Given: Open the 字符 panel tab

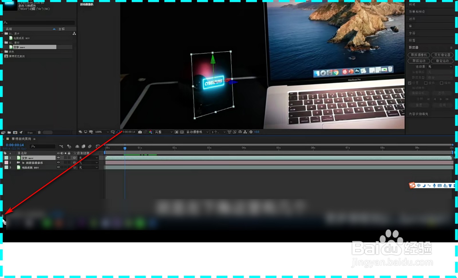Looking at the screenshot, I should (x=412, y=33).
